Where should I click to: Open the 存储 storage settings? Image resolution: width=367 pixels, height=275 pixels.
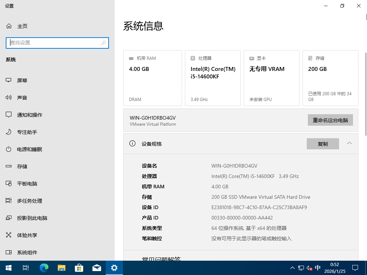[x=22, y=166]
